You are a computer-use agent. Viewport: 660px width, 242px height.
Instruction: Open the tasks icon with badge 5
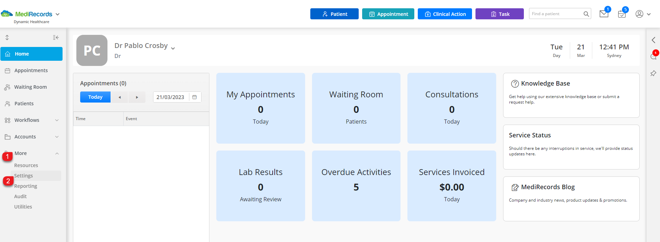tap(622, 14)
